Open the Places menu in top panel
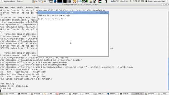This screenshot has height=95, width=169. point(20,1)
